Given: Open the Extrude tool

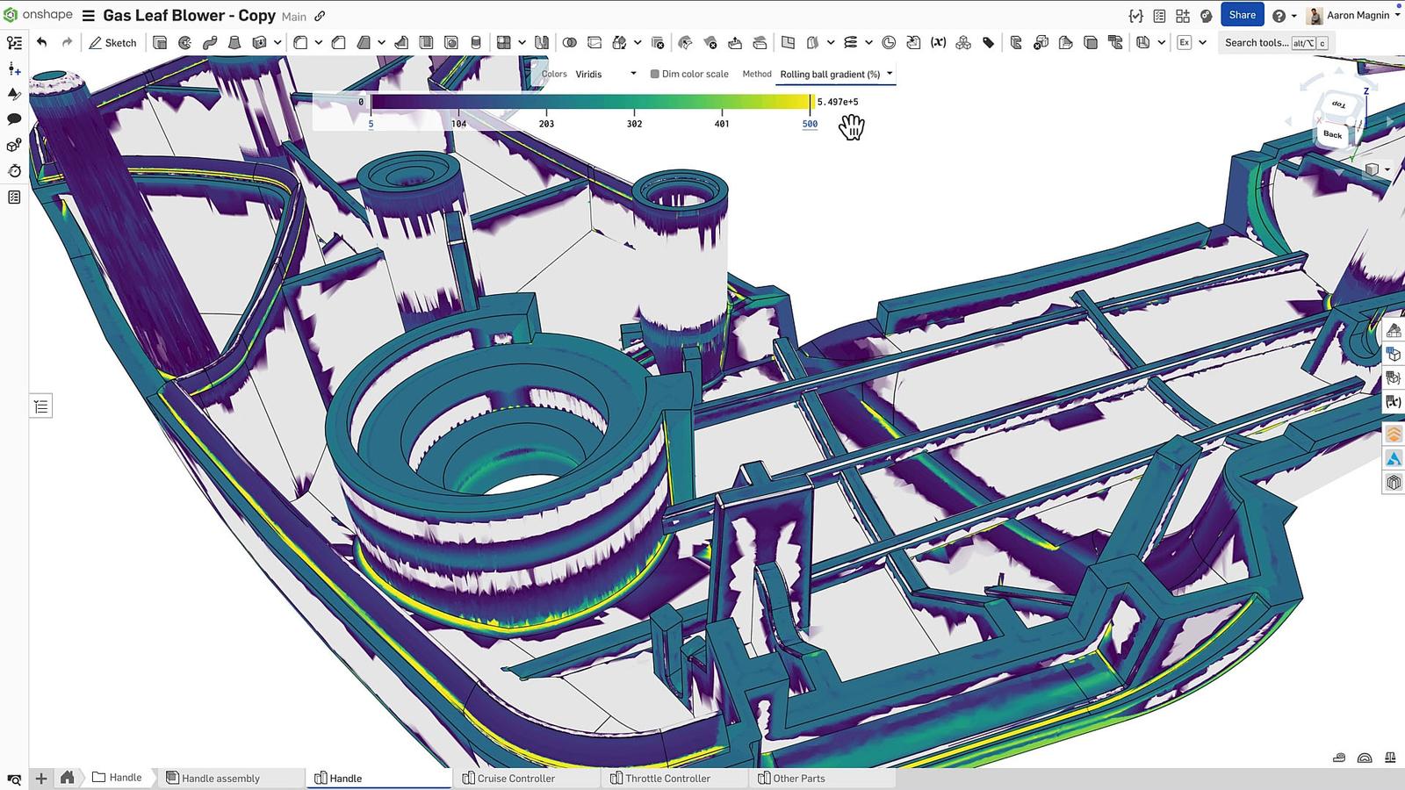Looking at the screenshot, I should pyautogui.click(x=161, y=42).
